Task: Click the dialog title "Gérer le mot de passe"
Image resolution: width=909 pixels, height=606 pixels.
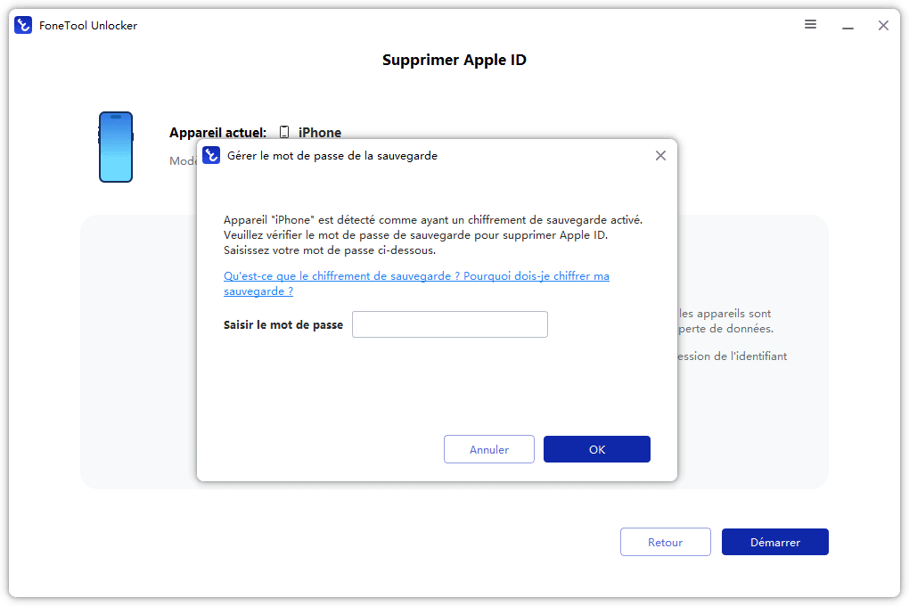Action: [x=332, y=156]
